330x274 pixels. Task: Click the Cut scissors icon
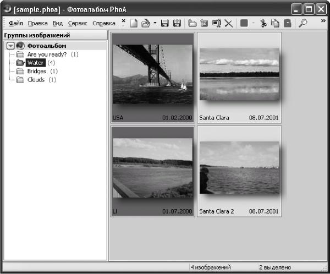pos(263,23)
